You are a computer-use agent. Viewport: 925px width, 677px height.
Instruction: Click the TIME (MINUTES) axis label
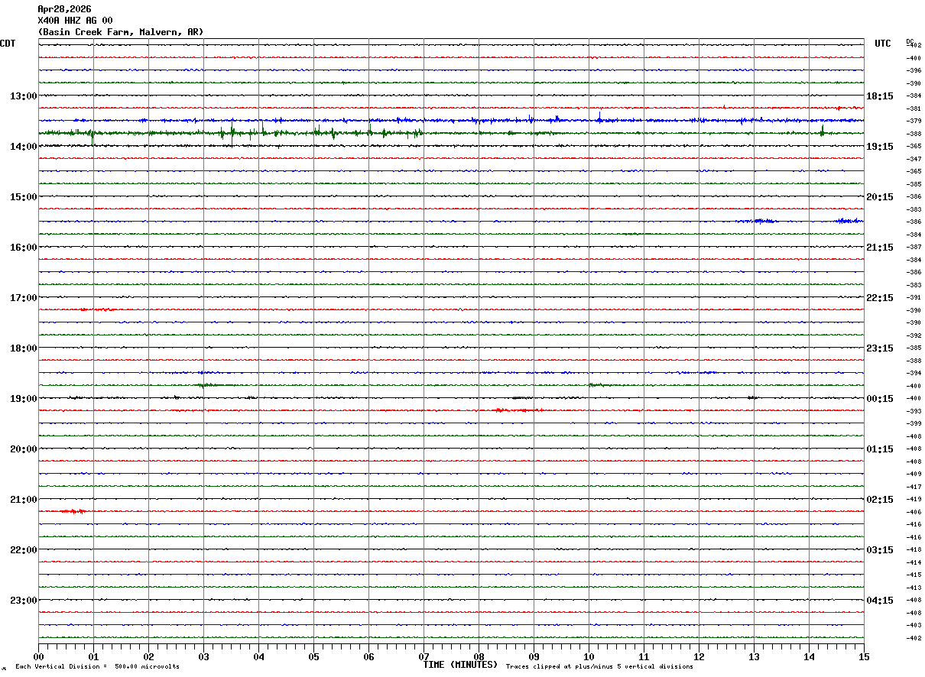tap(460, 665)
